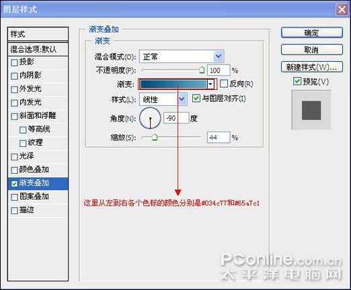The width and height of the screenshot is (351, 290).
Task: Click the 新建样式(W)... button
Action: point(312,67)
